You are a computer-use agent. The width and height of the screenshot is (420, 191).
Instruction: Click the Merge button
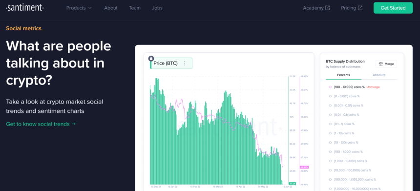coord(386,64)
